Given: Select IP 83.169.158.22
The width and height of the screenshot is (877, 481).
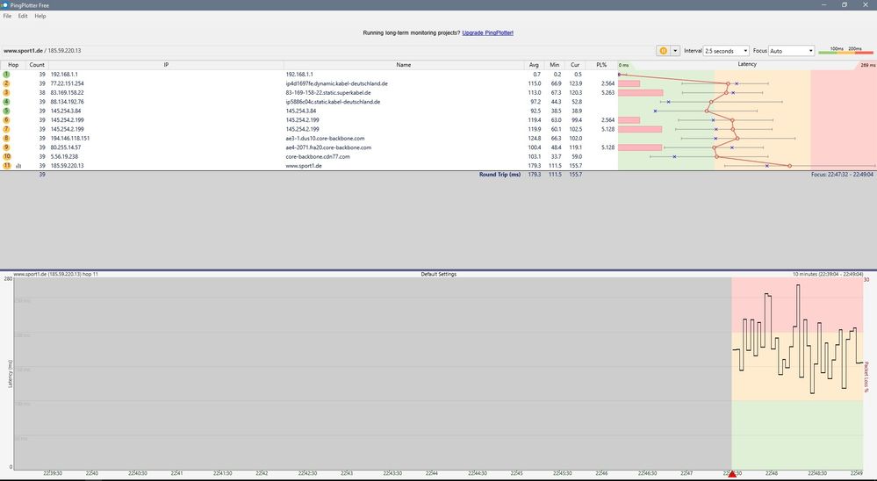Looking at the screenshot, I should 67,93.
